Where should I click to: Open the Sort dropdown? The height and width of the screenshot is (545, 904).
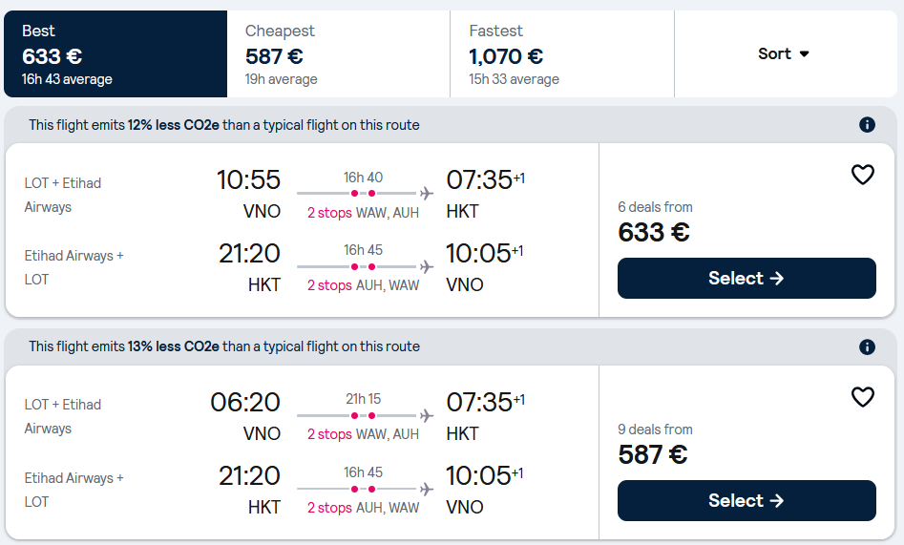pos(784,54)
